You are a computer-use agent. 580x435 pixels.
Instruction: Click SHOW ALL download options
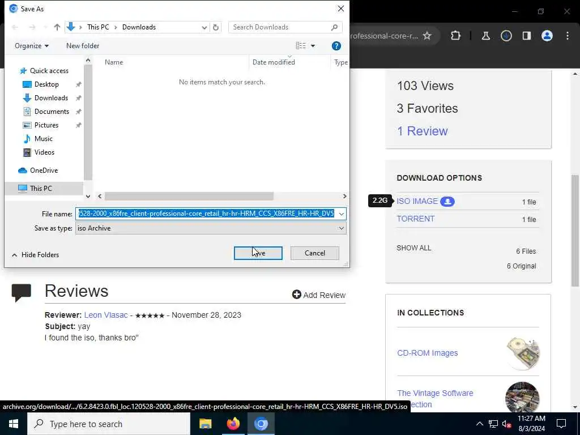[413, 248]
